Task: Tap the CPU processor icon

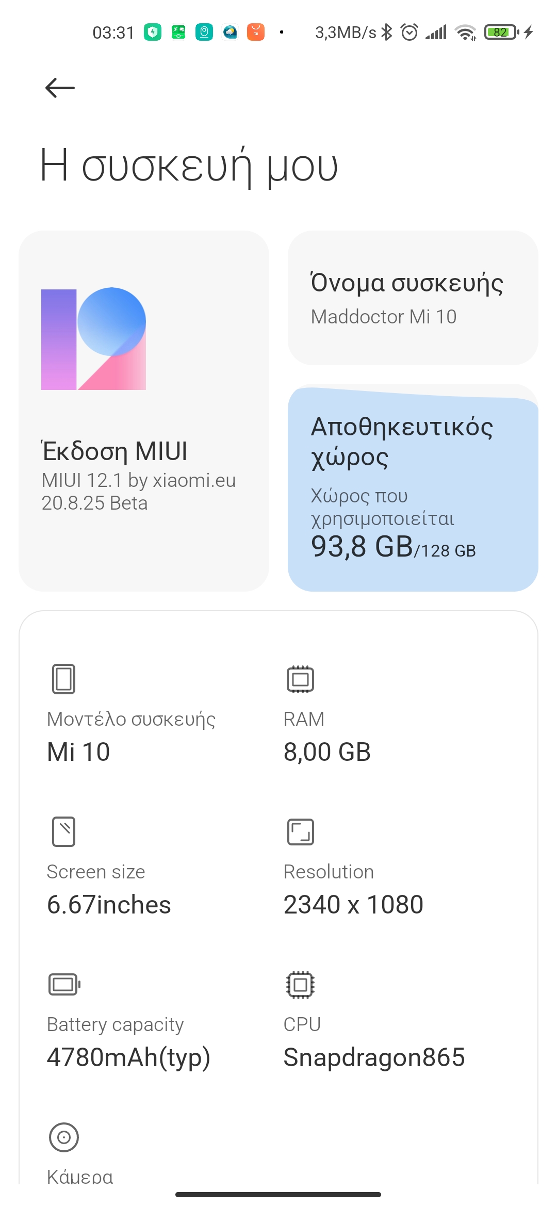Action: [300, 984]
